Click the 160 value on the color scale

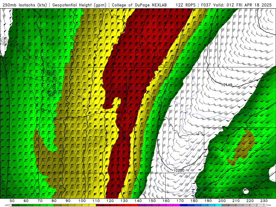click(166, 201)
